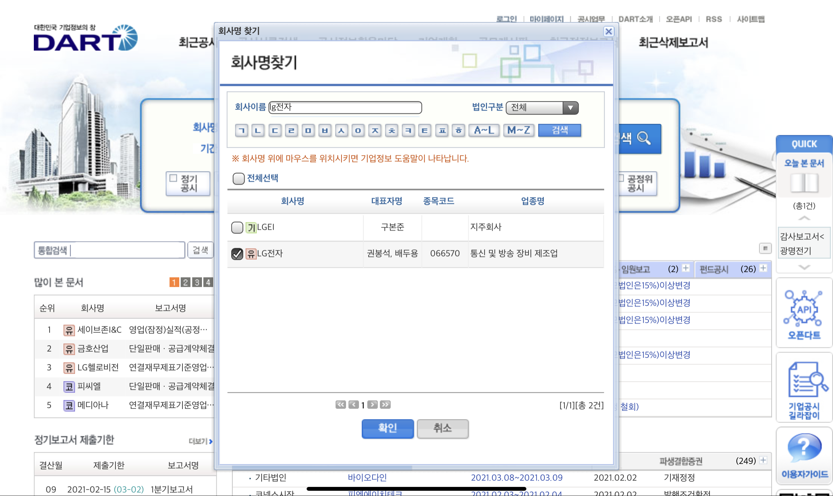
Task: Uncheck the LG전자 row checkbox
Action: pyautogui.click(x=237, y=254)
